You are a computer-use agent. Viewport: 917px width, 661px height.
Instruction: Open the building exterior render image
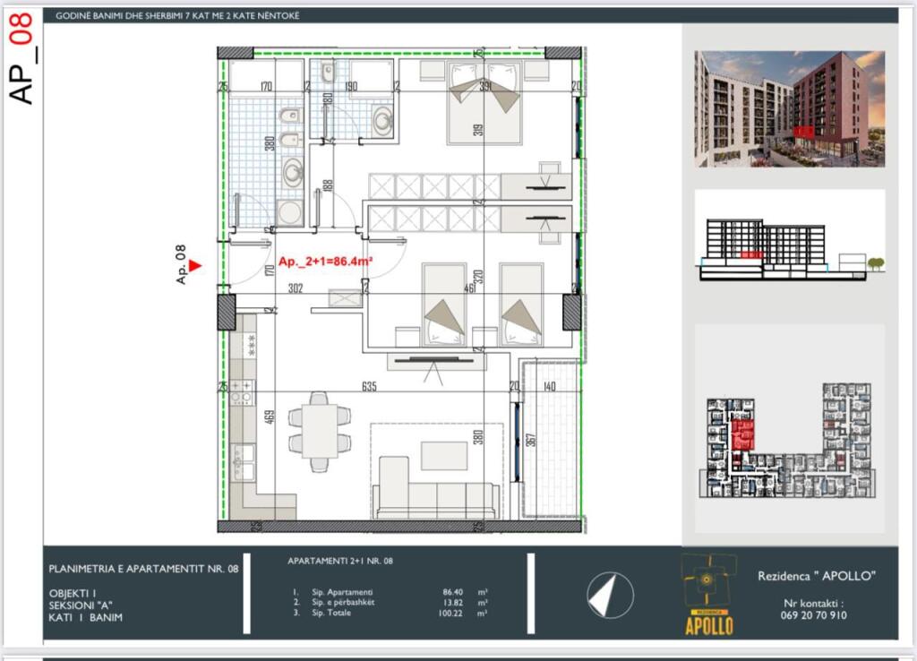tap(789, 108)
